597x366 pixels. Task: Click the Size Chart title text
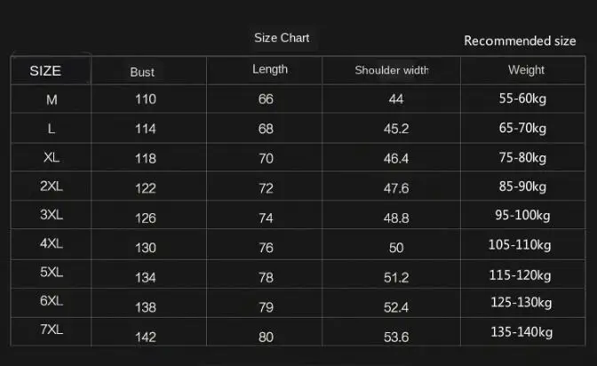click(282, 38)
